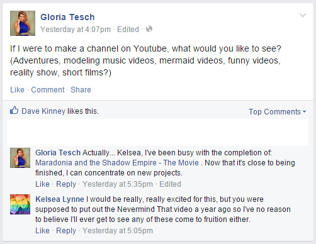Open Gloria Tesch's comment avatar
Screen dimensions: 316x244
tap(20, 158)
